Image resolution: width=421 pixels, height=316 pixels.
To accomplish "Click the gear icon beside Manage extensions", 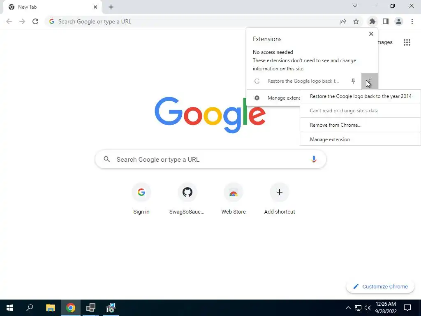I will tap(257, 98).
